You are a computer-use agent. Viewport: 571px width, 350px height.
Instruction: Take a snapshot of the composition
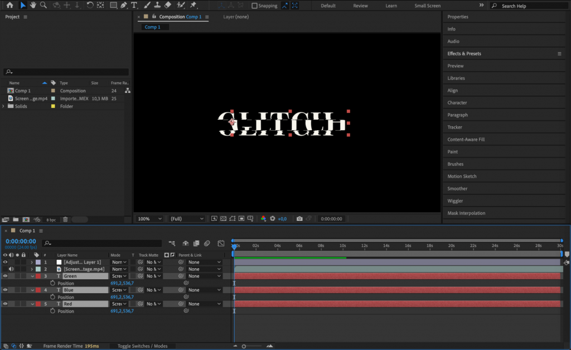299,219
